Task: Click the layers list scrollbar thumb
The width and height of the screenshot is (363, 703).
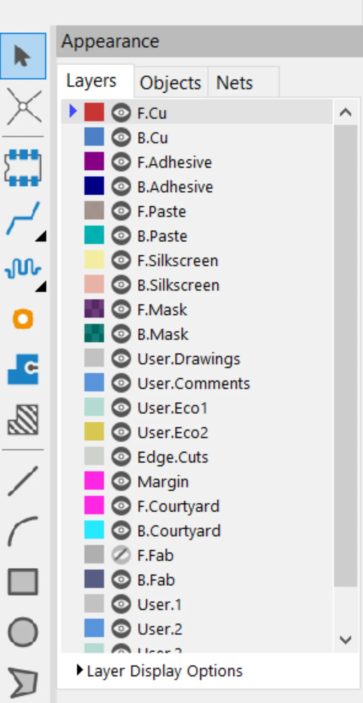Action: (x=345, y=356)
